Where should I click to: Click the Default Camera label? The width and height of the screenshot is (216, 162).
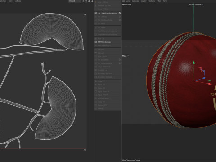[196, 4]
